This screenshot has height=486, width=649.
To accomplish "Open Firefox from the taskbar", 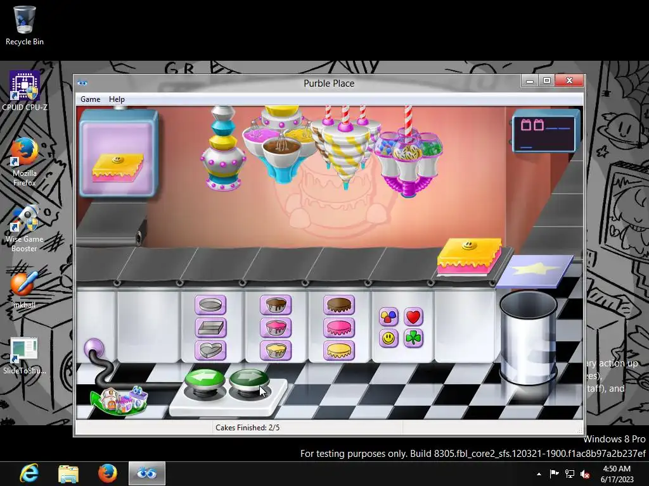I will (x=107, y=473).
